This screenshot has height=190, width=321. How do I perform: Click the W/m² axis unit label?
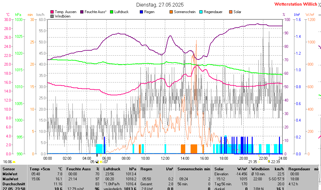[x=310, y=15]
